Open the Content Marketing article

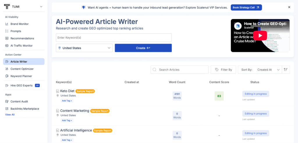point(75,110)
